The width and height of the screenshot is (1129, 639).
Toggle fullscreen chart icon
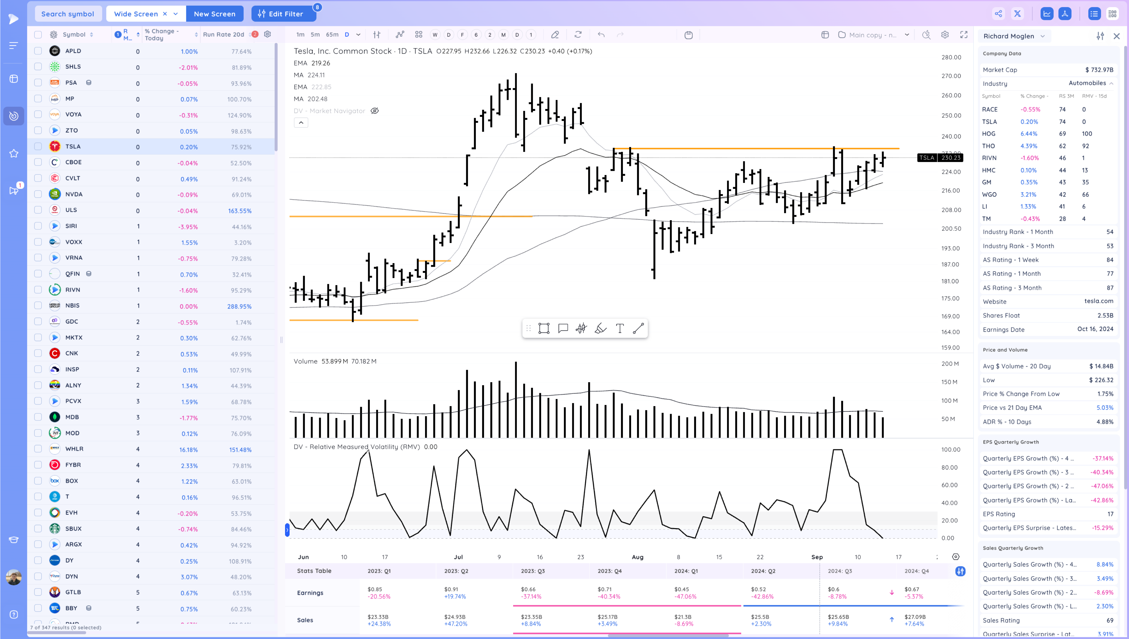[x=964, y=35]
